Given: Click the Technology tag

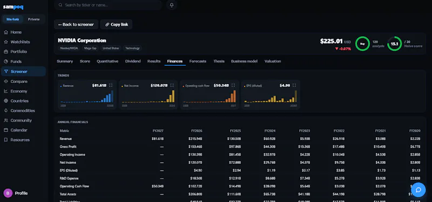Looking at the screenshot, I should click(132, 48).
